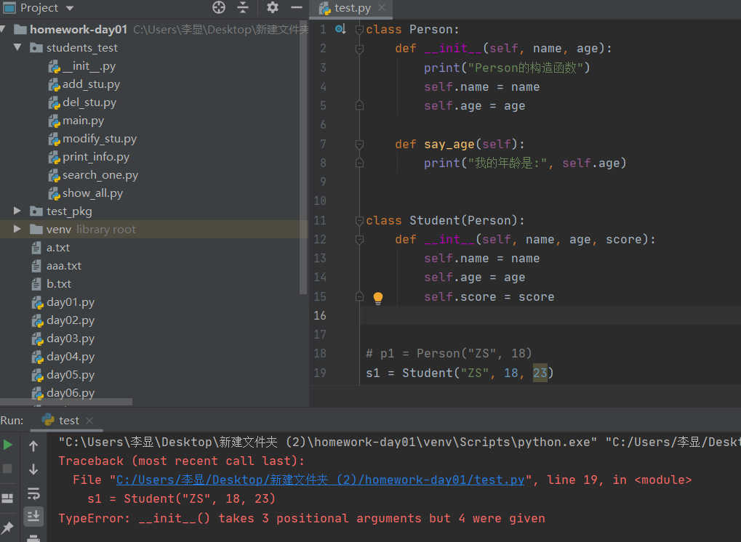741x542 pixels.
Task: Rerun test with green play button
Action: 7,445
